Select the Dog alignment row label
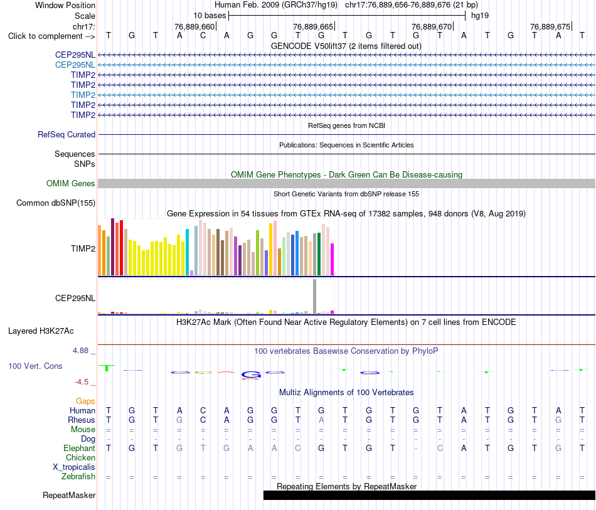596x510 pixels. point(88,439)
